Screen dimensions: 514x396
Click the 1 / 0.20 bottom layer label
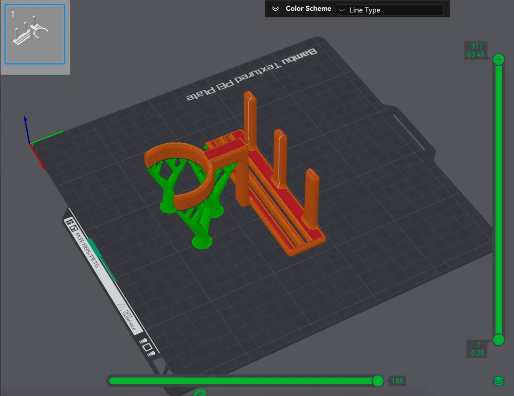pyautogui.click(x=478, y=349)
